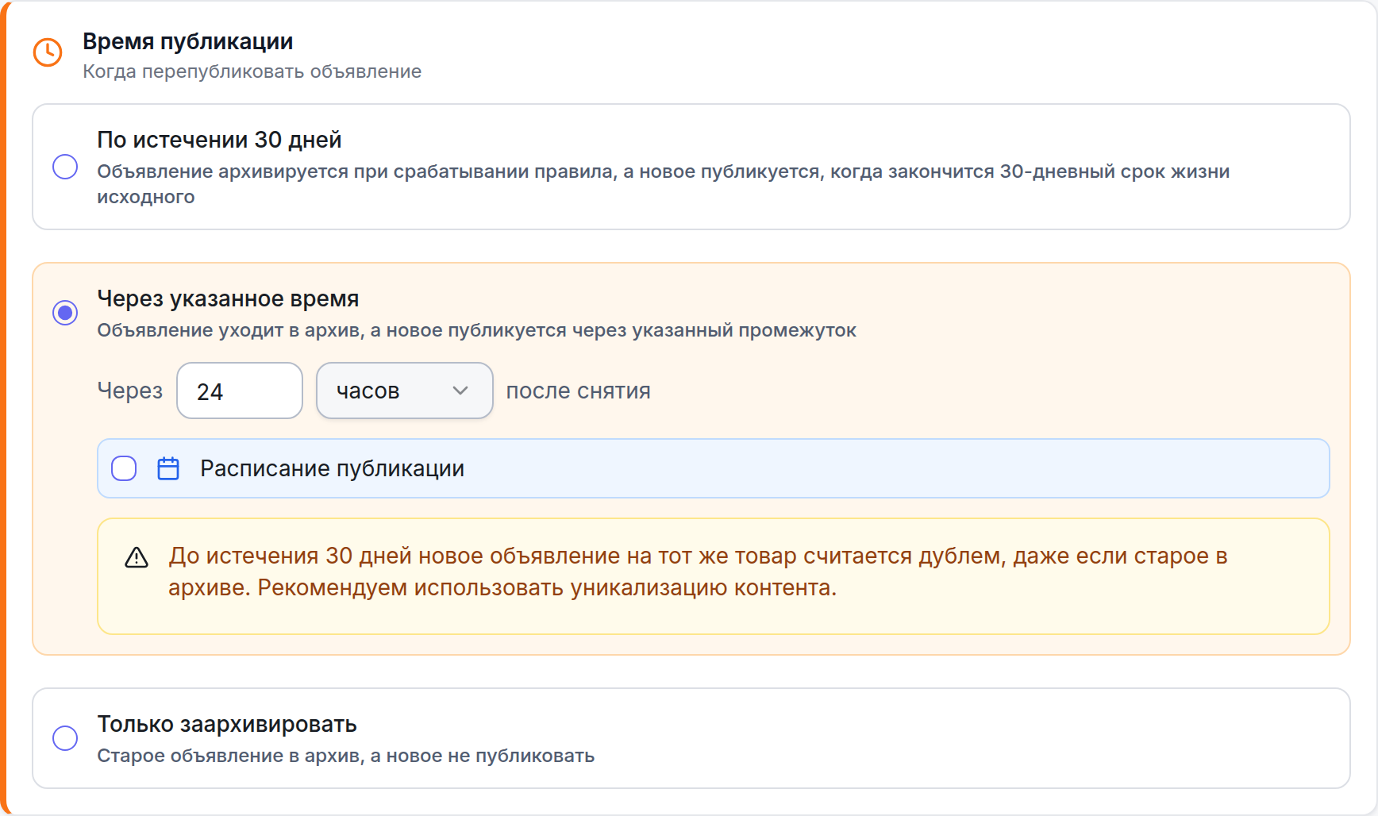The width and height of the screenshot is (1378, 816).
Task: Select the Только заархивировать radio button
Action: tap(65, 738)
